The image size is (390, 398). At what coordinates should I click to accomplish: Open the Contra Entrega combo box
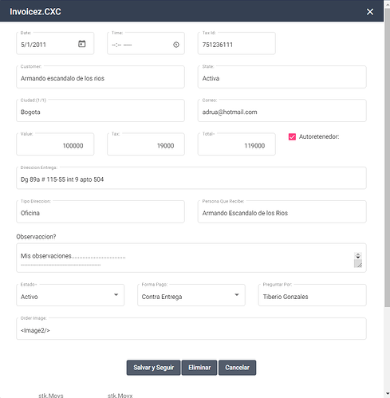[x=191, y=295]
